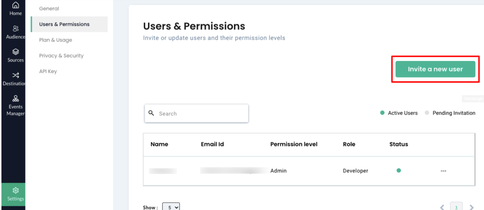Select the Destinations shuffle icon

pyautogui.click(x=16, y=75)
